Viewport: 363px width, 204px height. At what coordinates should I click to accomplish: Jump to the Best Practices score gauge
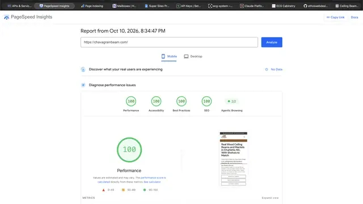(181, 101)
